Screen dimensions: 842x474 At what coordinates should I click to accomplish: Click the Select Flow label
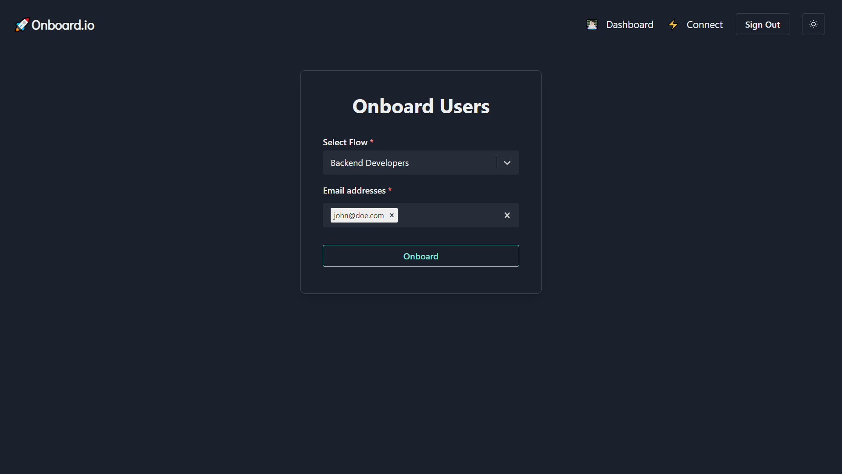345,142
